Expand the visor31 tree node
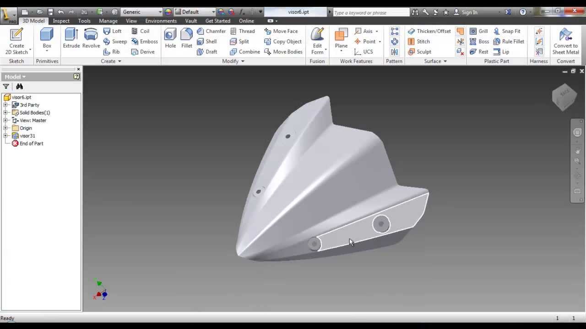The image size is (586, 329). click(x=5, y=136)
